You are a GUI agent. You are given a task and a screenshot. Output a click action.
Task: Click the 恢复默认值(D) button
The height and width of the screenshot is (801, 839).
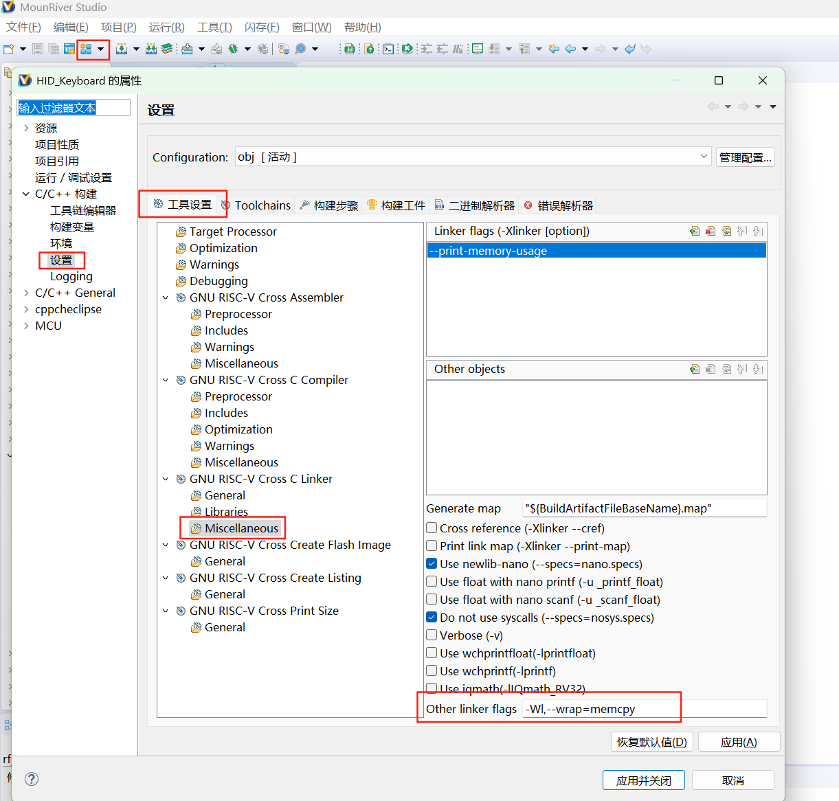652,742
